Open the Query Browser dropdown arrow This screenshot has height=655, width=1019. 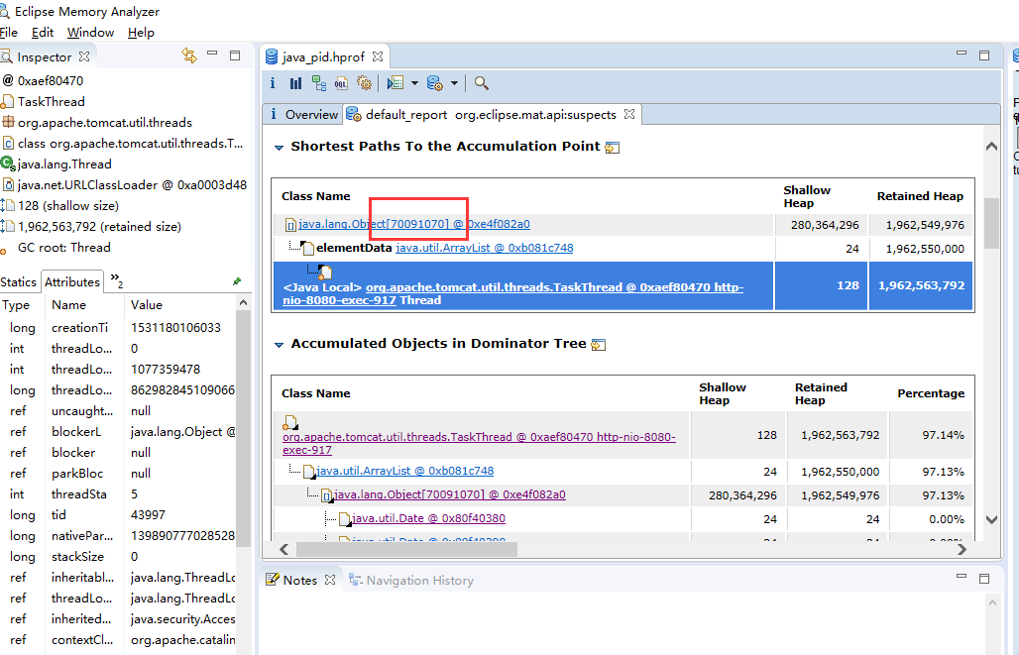click(x=455, y=84)
